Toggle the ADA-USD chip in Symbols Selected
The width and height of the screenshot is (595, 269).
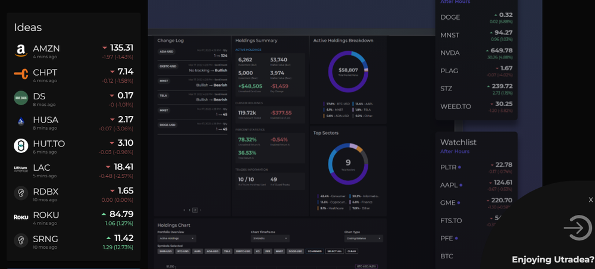212,251
